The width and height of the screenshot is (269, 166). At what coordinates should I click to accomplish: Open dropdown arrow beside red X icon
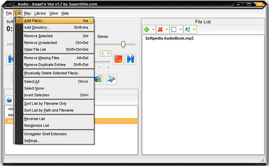pyautogui.click(x=167, y=29)
